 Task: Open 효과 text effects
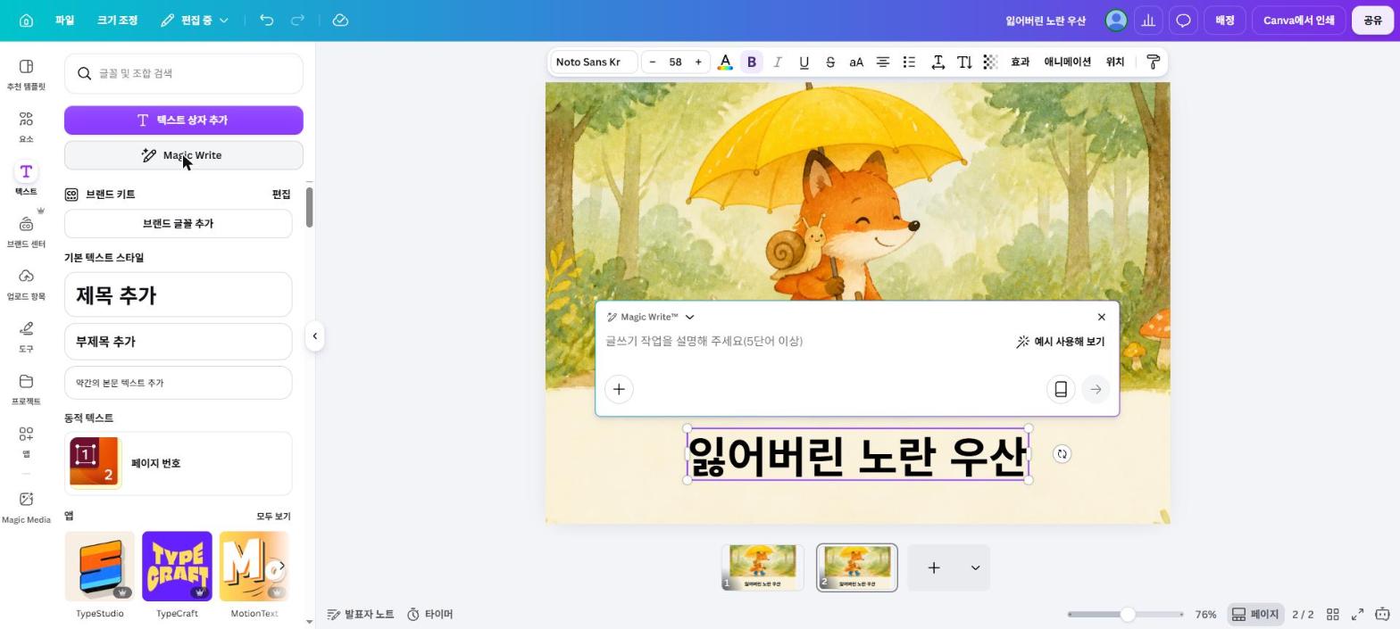click(1020, 62)
